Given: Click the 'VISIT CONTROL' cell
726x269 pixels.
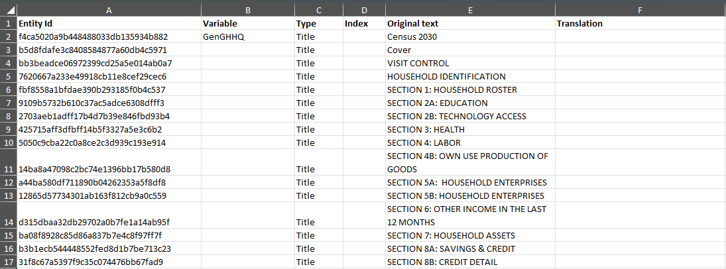Looking at the screenshot, I should (x=469, y=63).
